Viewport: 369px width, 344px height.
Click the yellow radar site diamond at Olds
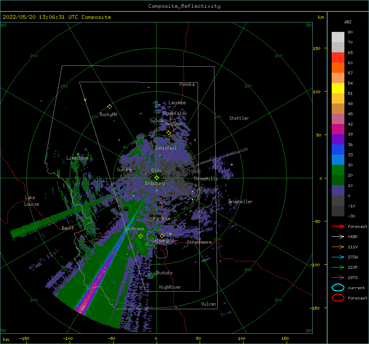(x=157, y=178)
